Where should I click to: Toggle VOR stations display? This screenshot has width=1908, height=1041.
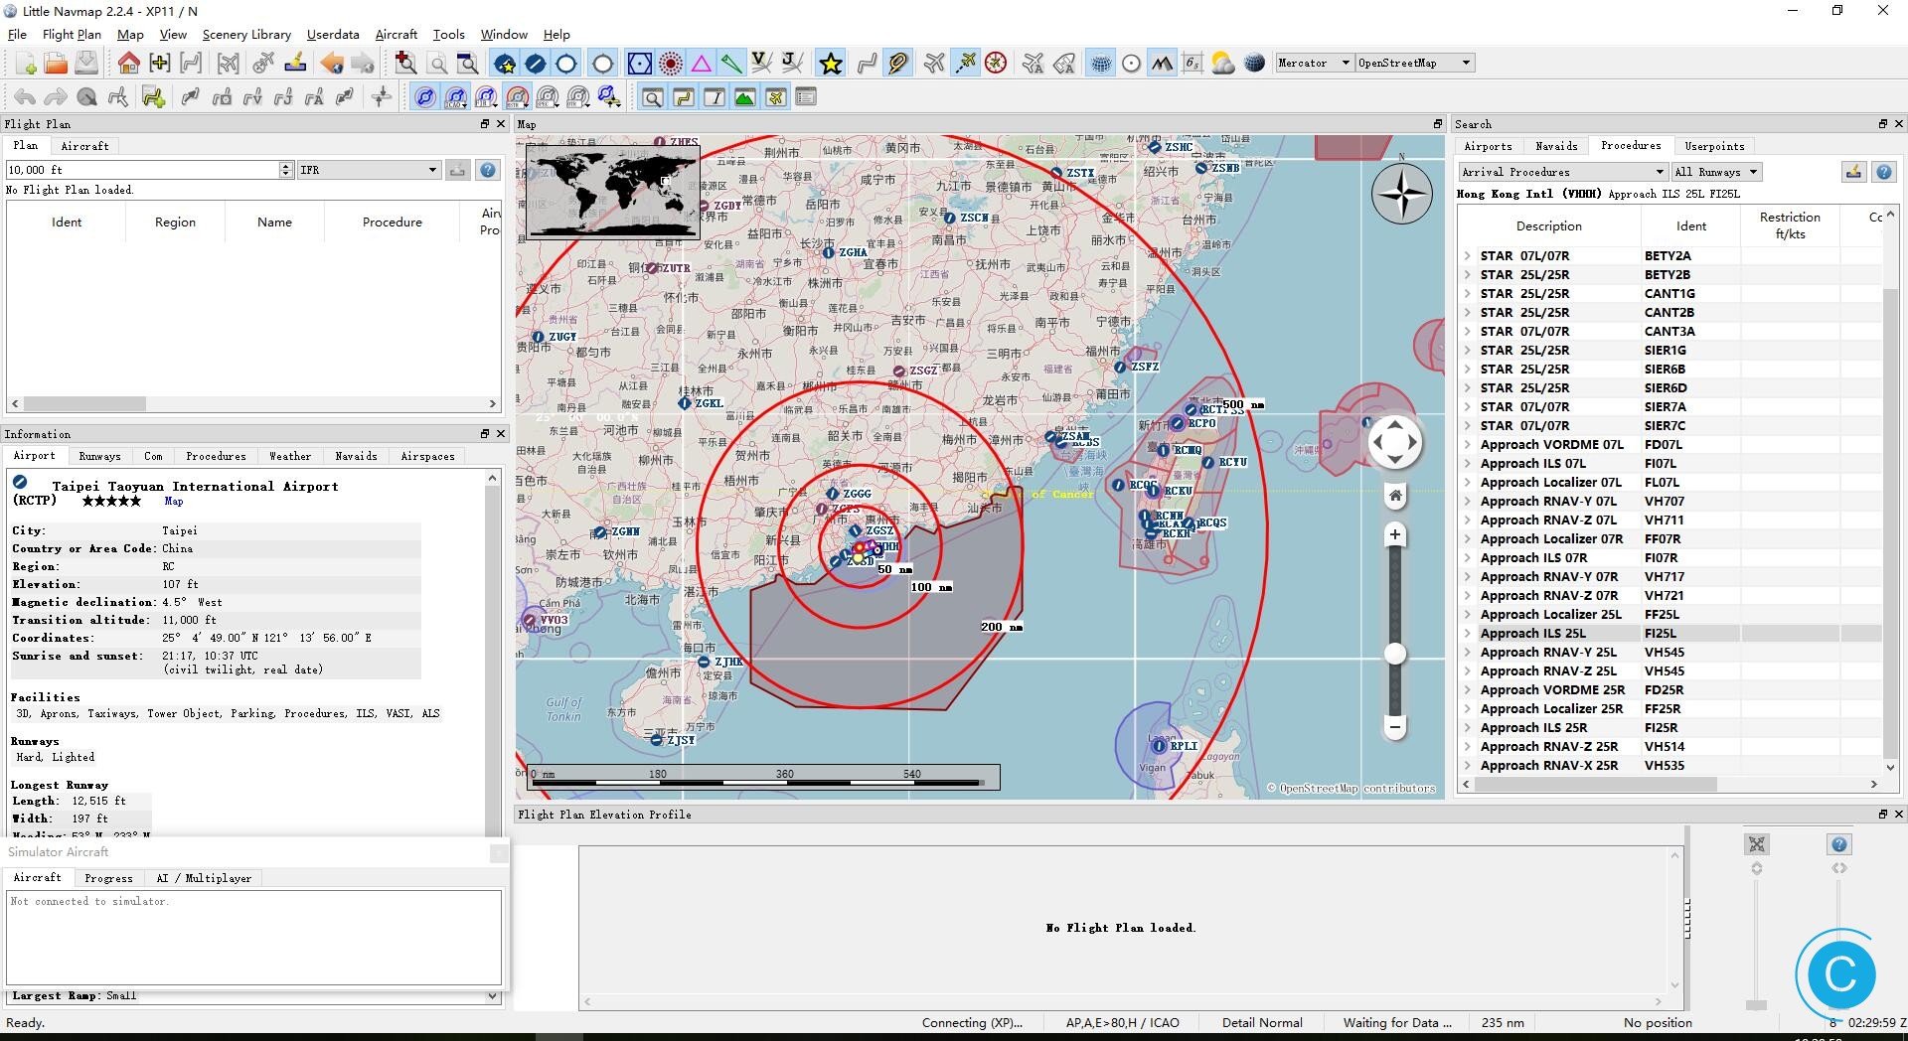pyautogui.click(x=640, y=64)
